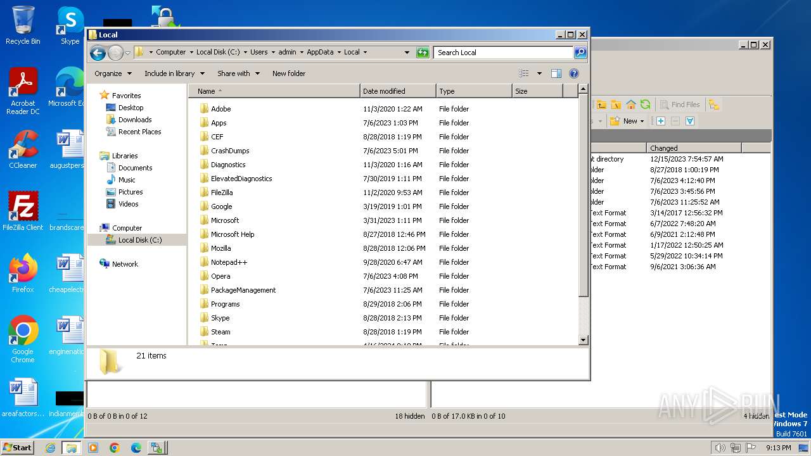Open Microsoft Edge from the taskbar
The height and width of the screenshot is (456, 811).
[136, 448]
